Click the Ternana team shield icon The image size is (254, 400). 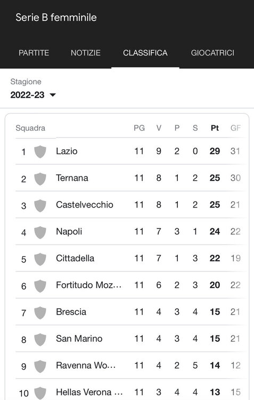tap(40, 179)
